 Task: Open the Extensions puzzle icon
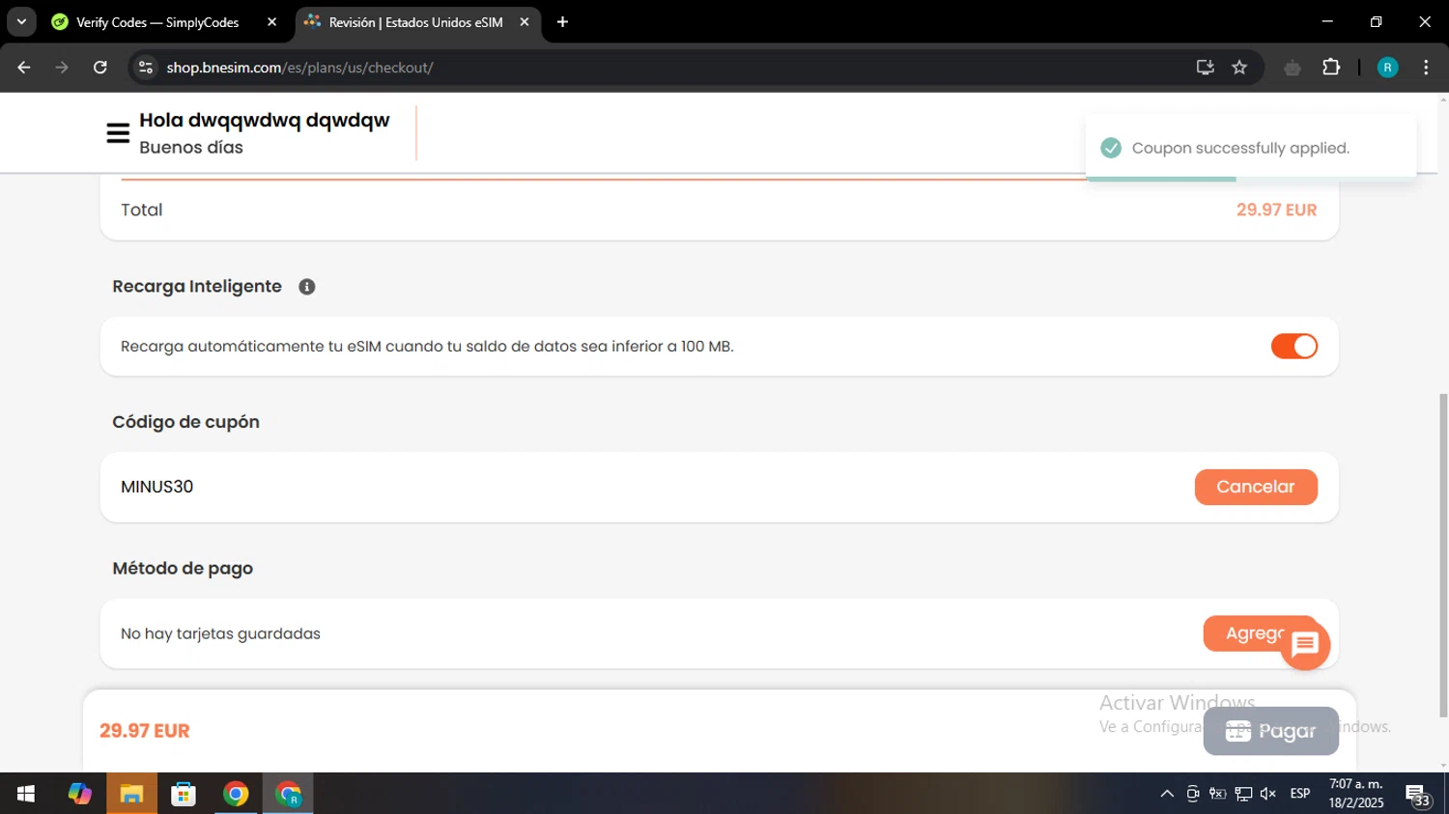coord(1331,68)
